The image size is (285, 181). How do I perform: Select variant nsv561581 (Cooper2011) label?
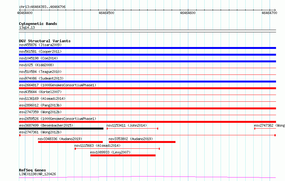coord(40,51)
